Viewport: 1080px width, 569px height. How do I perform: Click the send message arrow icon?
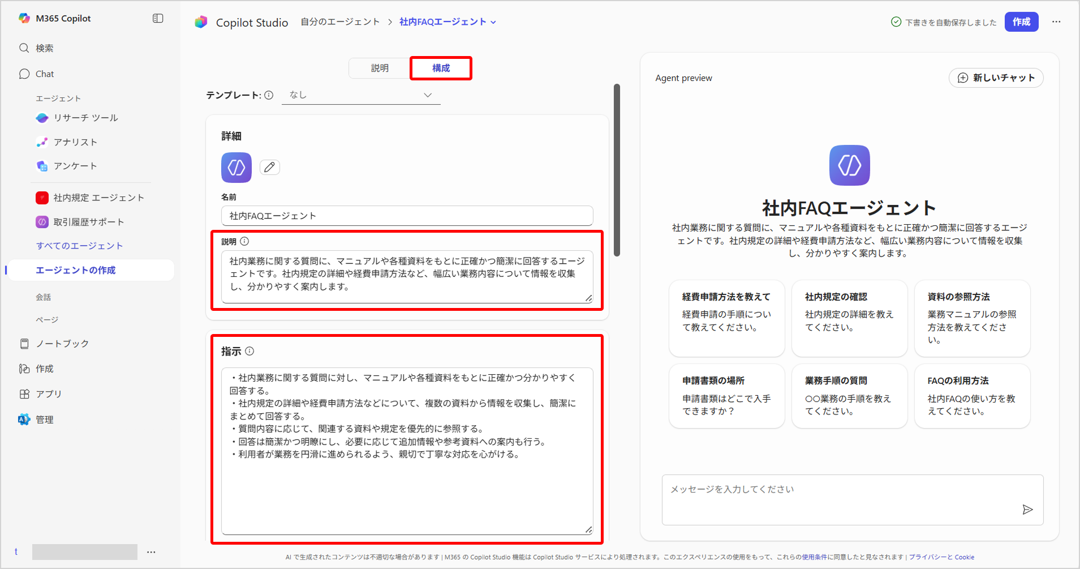pyautogui.click(x=1027, y=510)
